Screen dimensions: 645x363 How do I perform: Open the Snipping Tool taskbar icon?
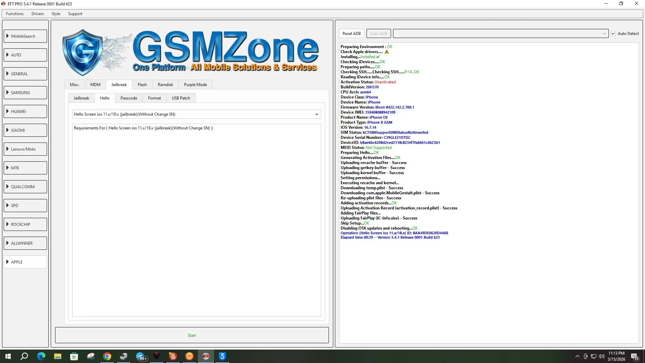pos(91,356)
